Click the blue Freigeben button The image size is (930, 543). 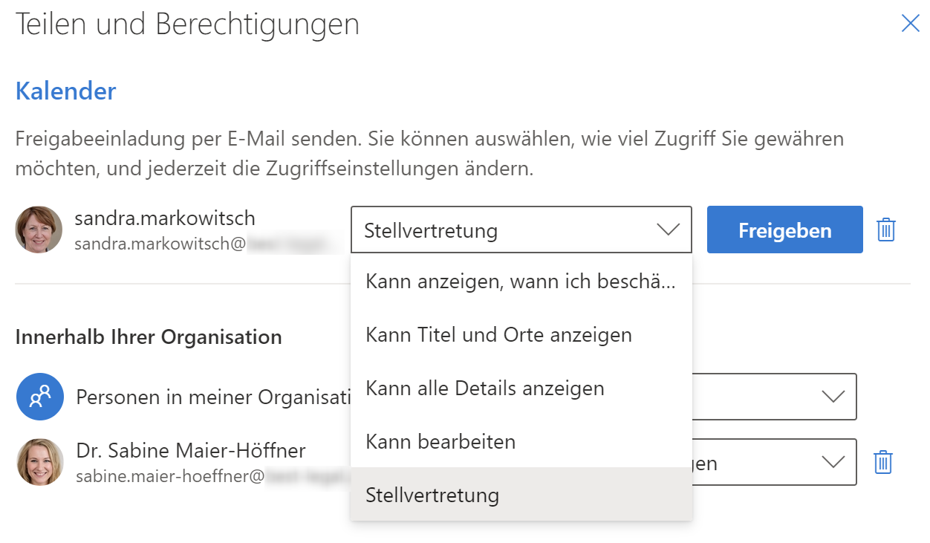pos(784,230)
